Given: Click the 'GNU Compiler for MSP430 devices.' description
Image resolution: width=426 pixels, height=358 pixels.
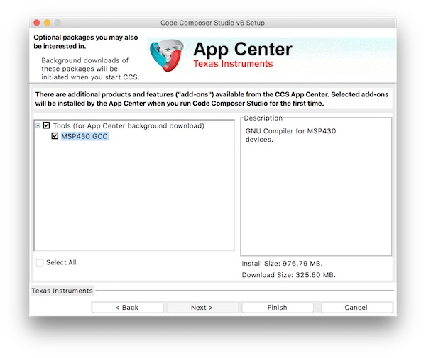Looking at the screenshot, I should pyautogui.click(x=290, y=135).
